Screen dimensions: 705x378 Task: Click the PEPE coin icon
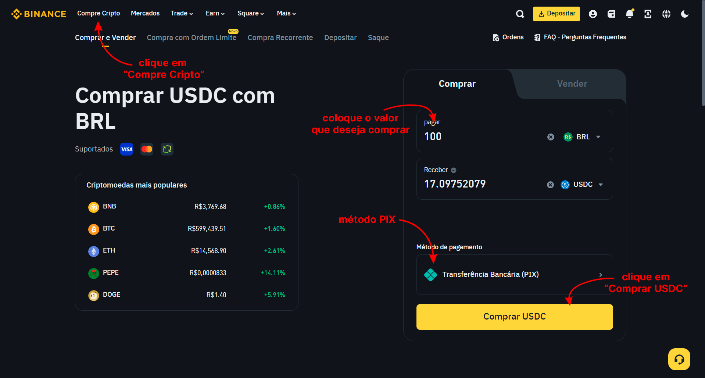94,273
